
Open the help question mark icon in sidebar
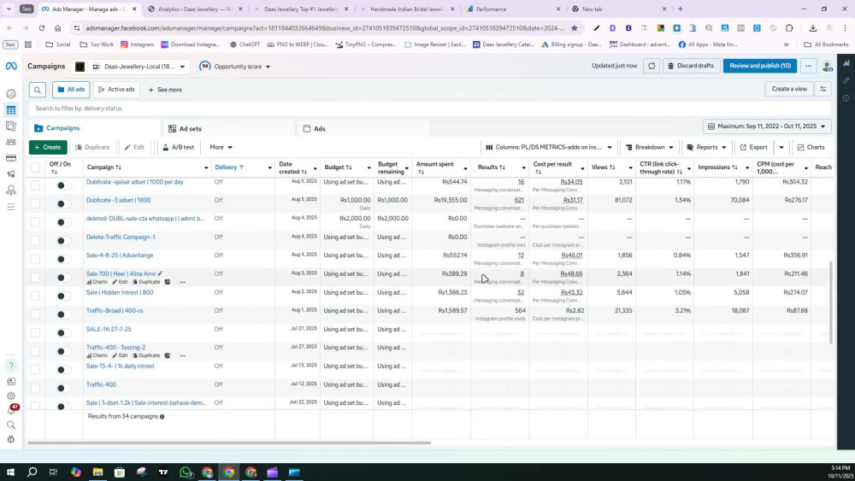pyautogui.click(x=11, y=366)
